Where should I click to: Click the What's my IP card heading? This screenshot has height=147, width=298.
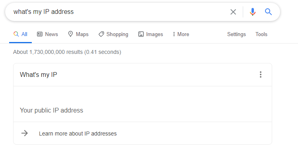pyautogui.click(x=39, y=74)
